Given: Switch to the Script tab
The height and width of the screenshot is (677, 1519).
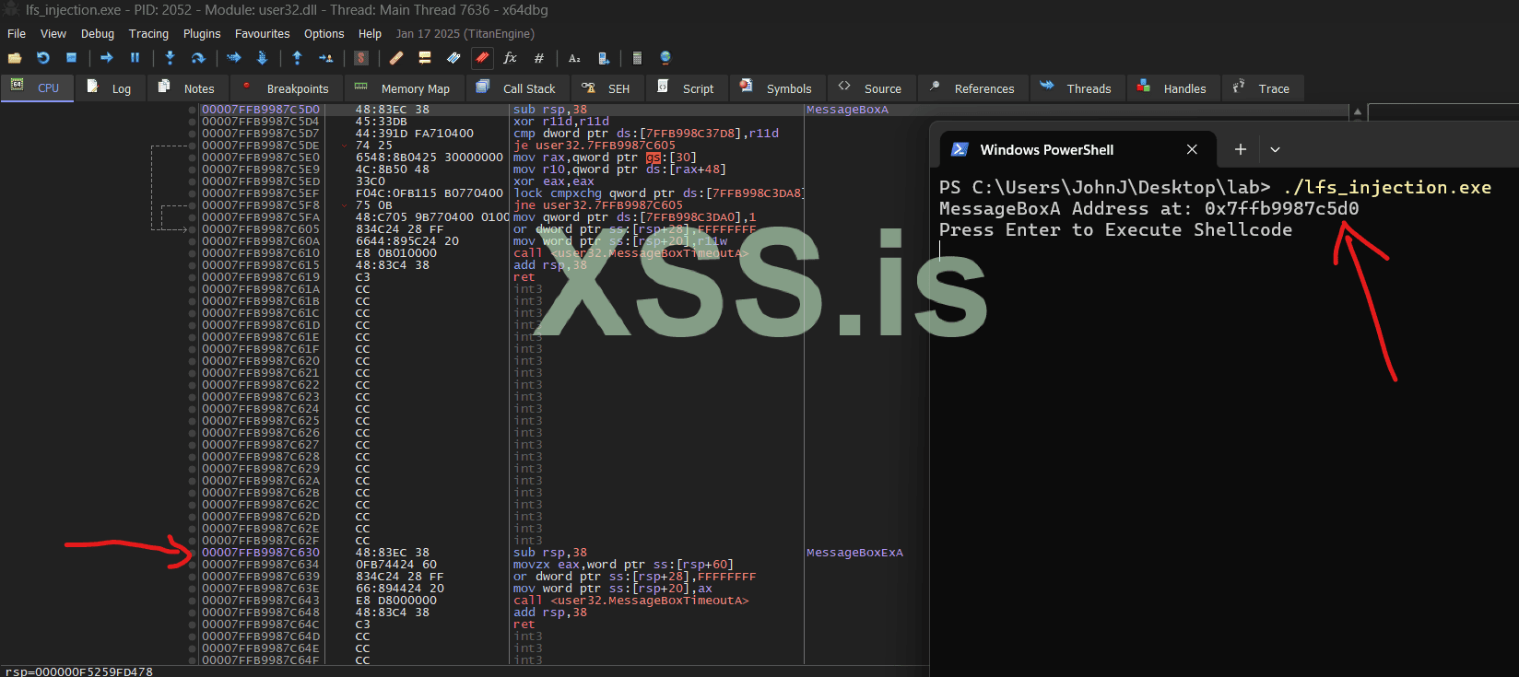Looking at the screenshot, I should pyautogui.click(x=688, y=88).
